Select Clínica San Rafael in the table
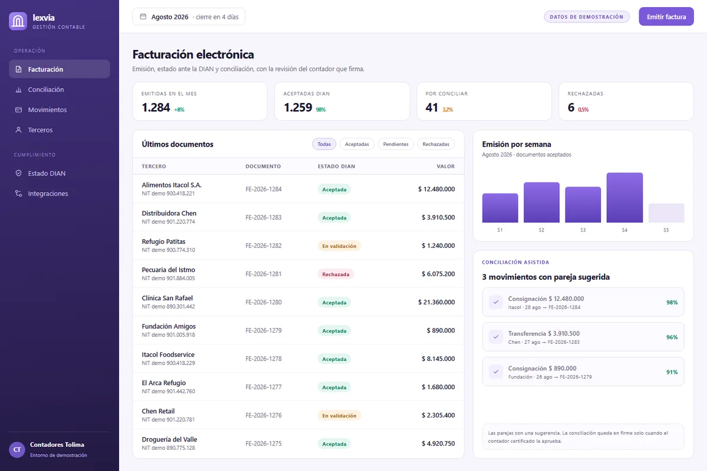This screenshot has height=471, width=707. [x=167, y=298]
